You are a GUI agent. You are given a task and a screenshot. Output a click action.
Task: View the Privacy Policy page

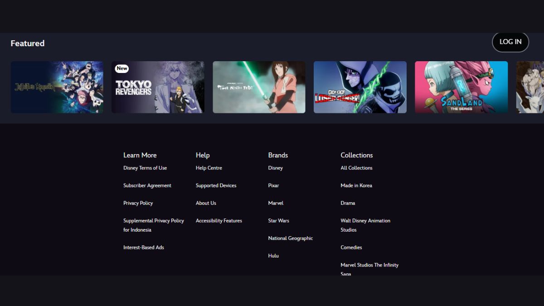(138, 203)
